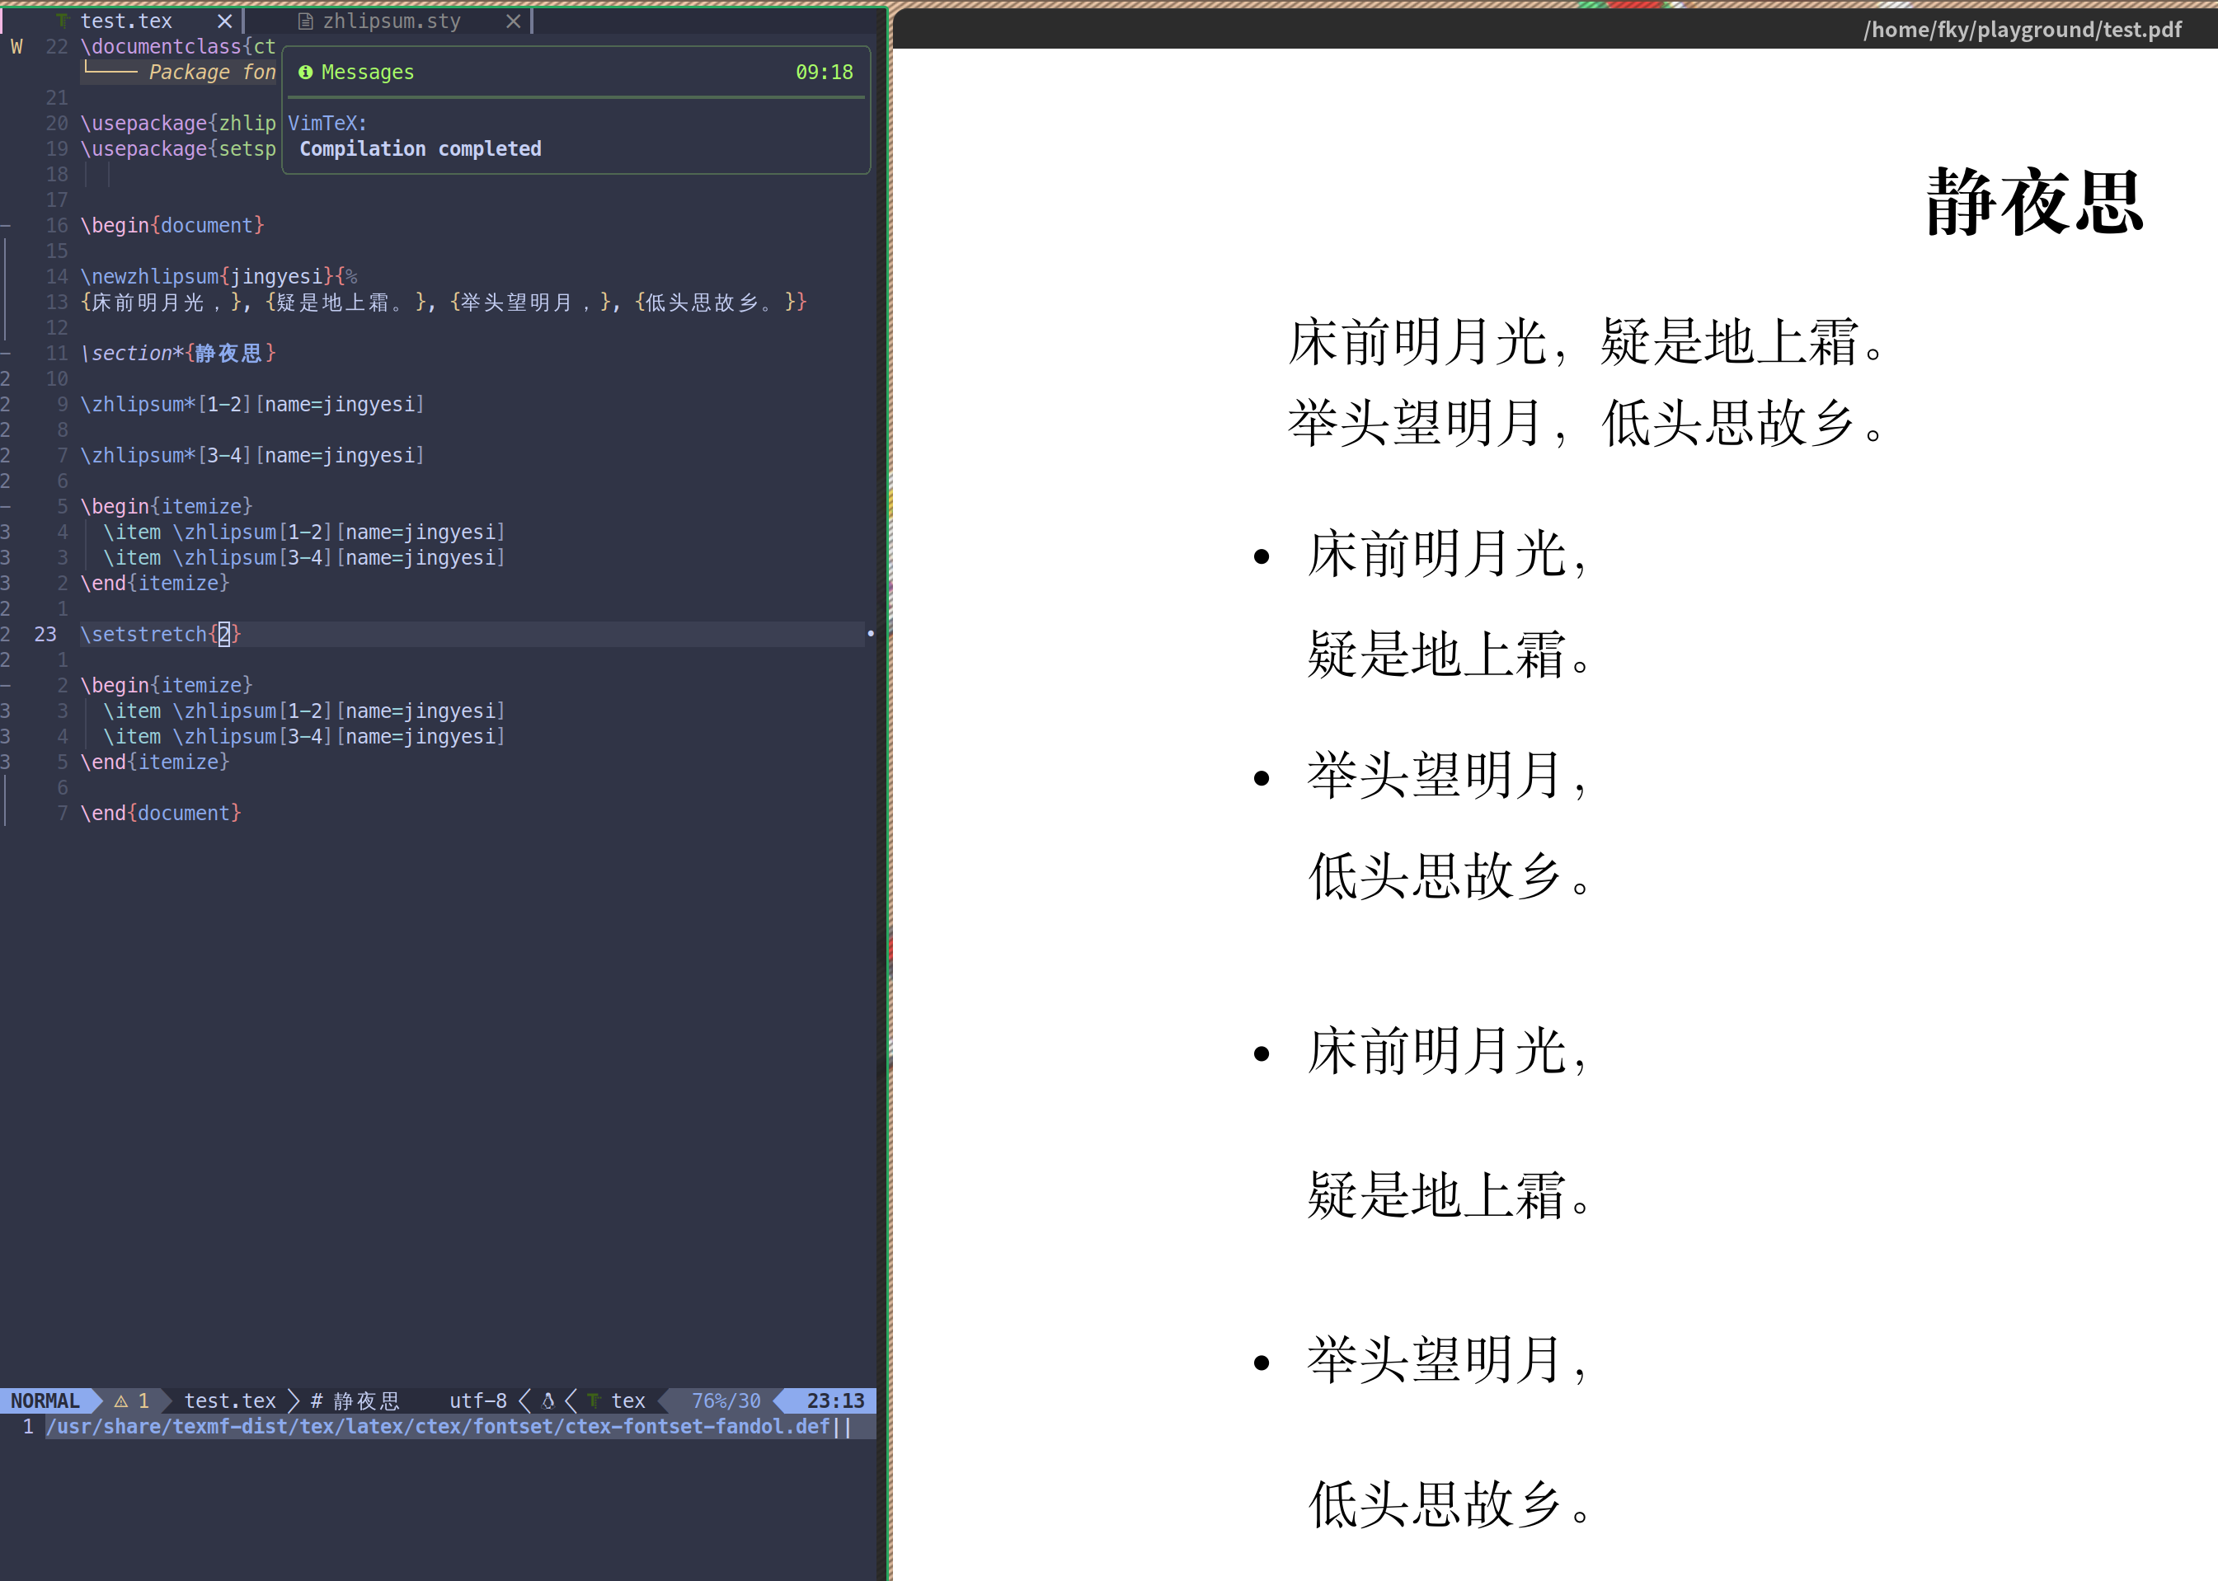
Task: Click the utf-8 encoding label in the statusline
Action: (x=477, y=1401)
